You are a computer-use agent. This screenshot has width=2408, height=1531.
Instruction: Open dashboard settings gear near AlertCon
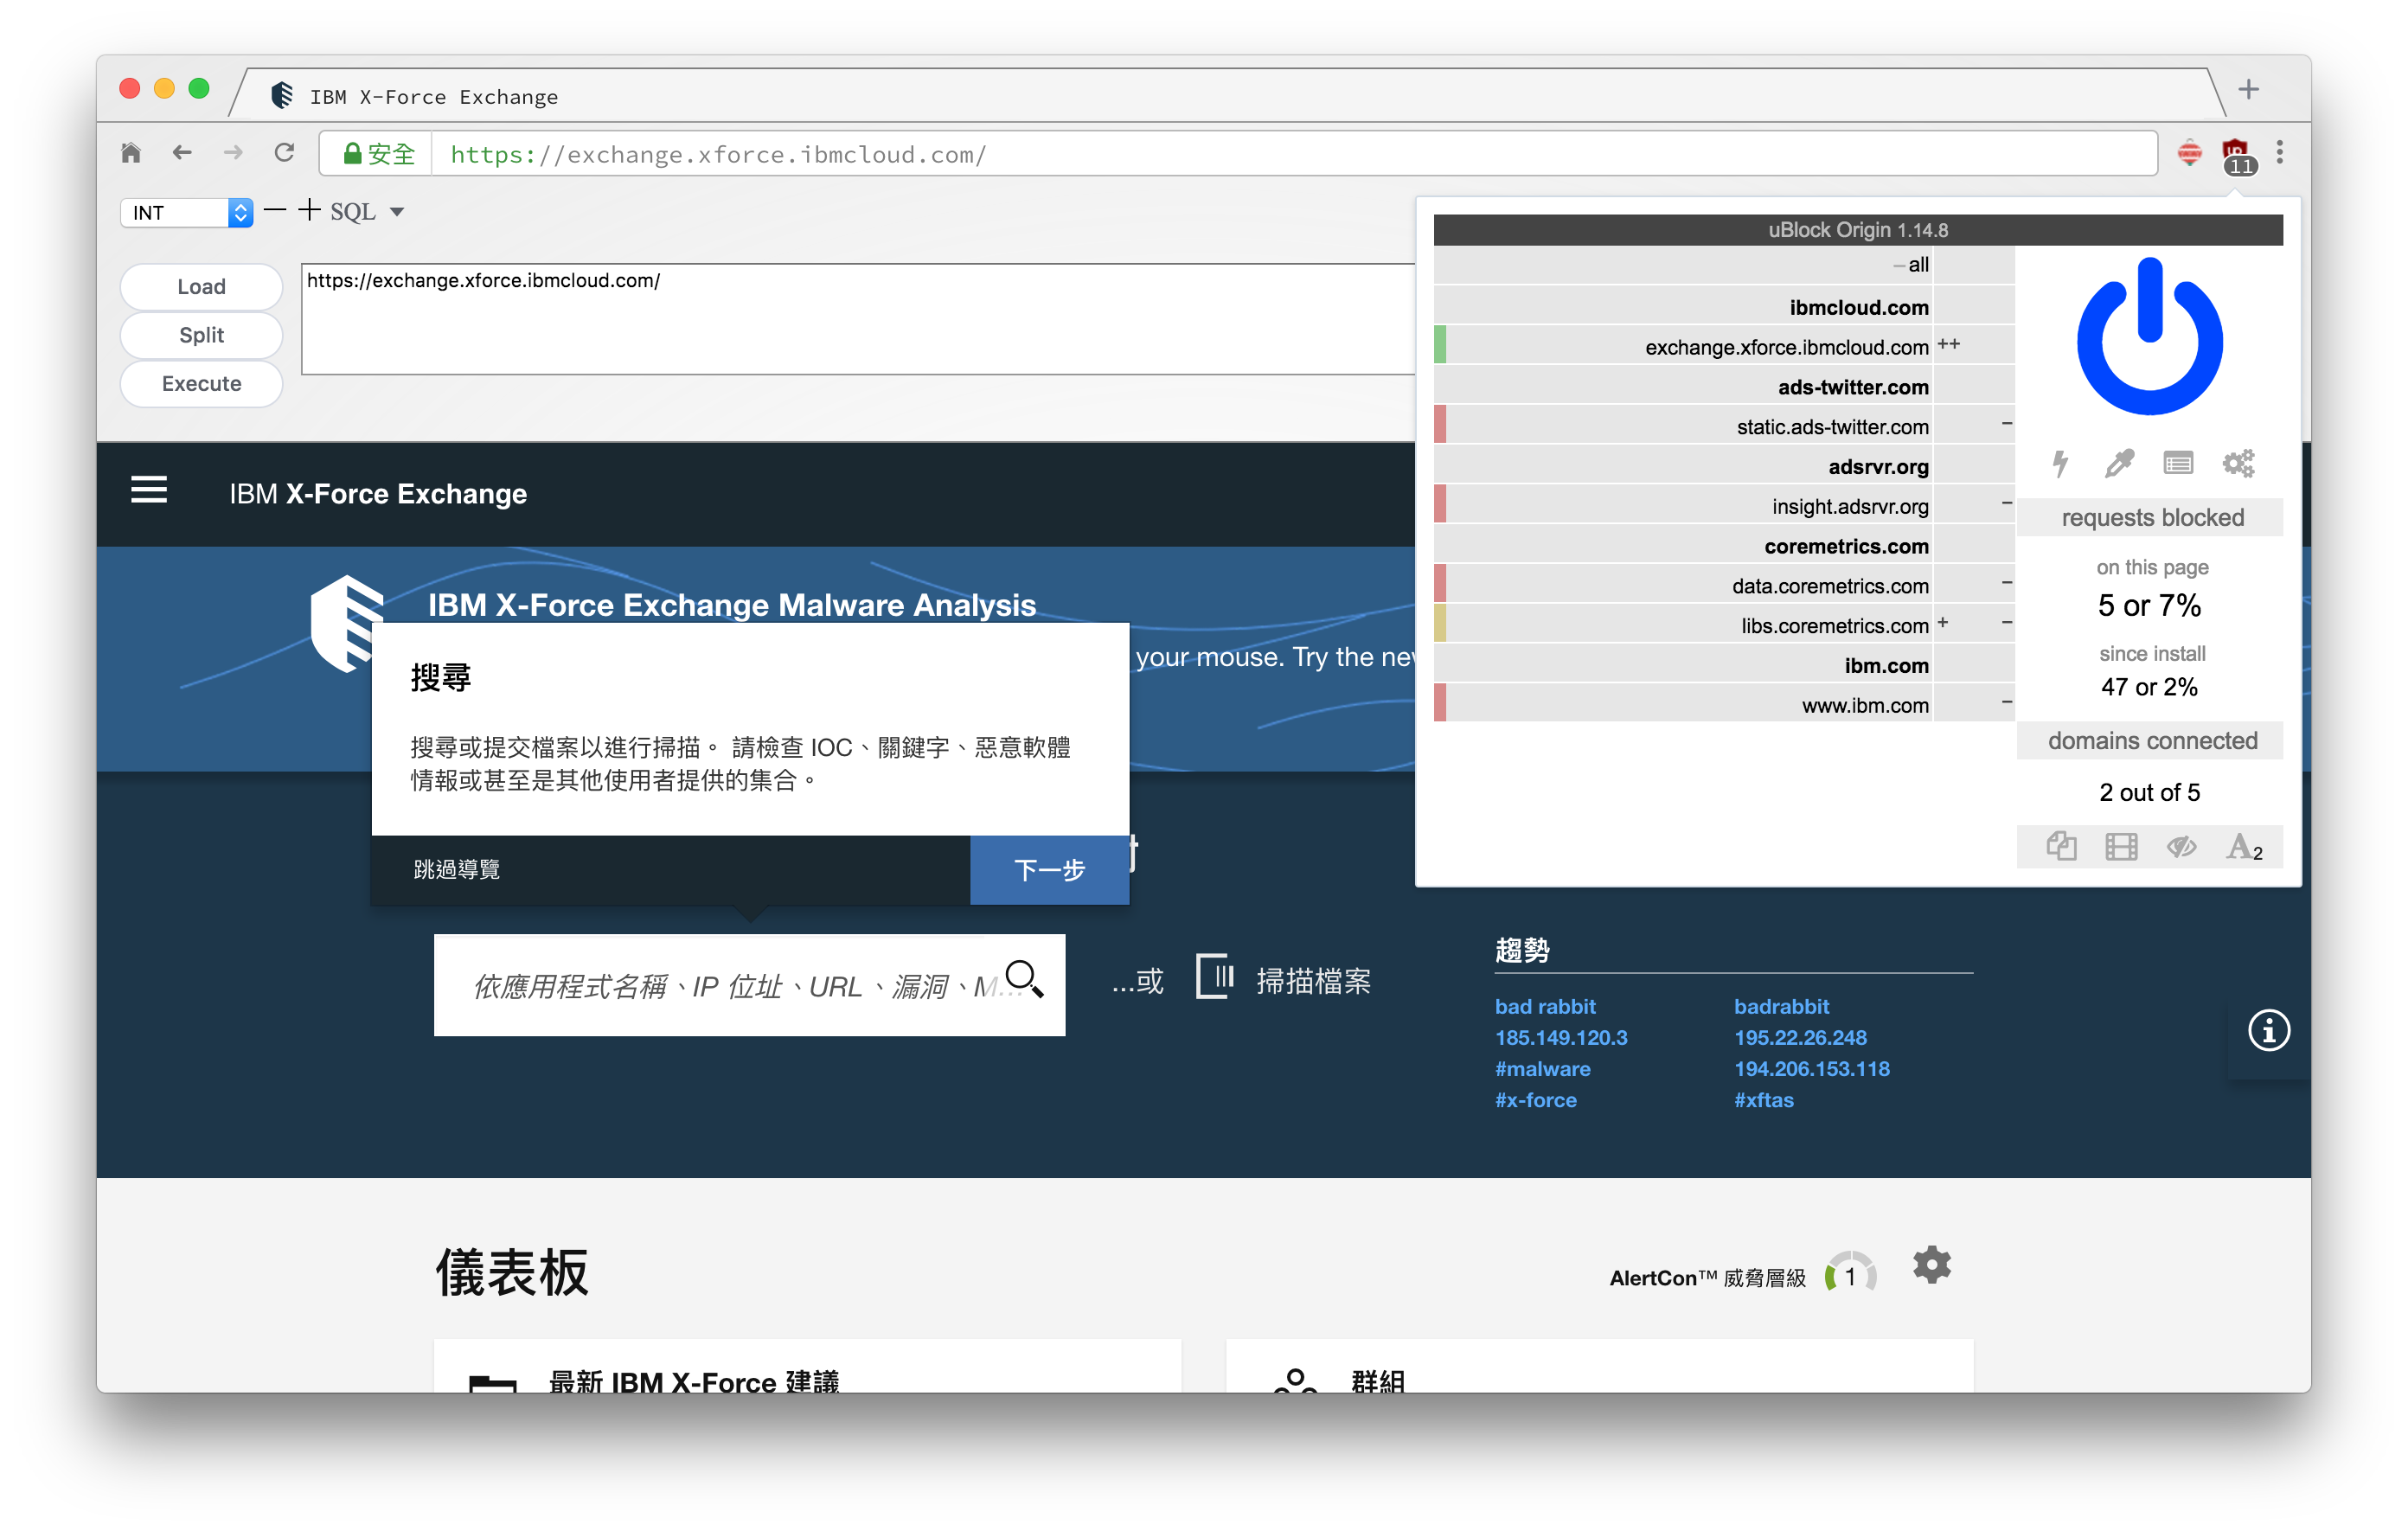(1931, 1265)
